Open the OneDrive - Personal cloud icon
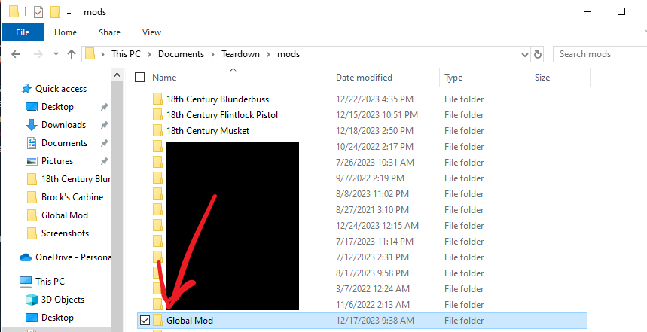The width and height of the screenshot is (647, 332). tap(26, 257)
